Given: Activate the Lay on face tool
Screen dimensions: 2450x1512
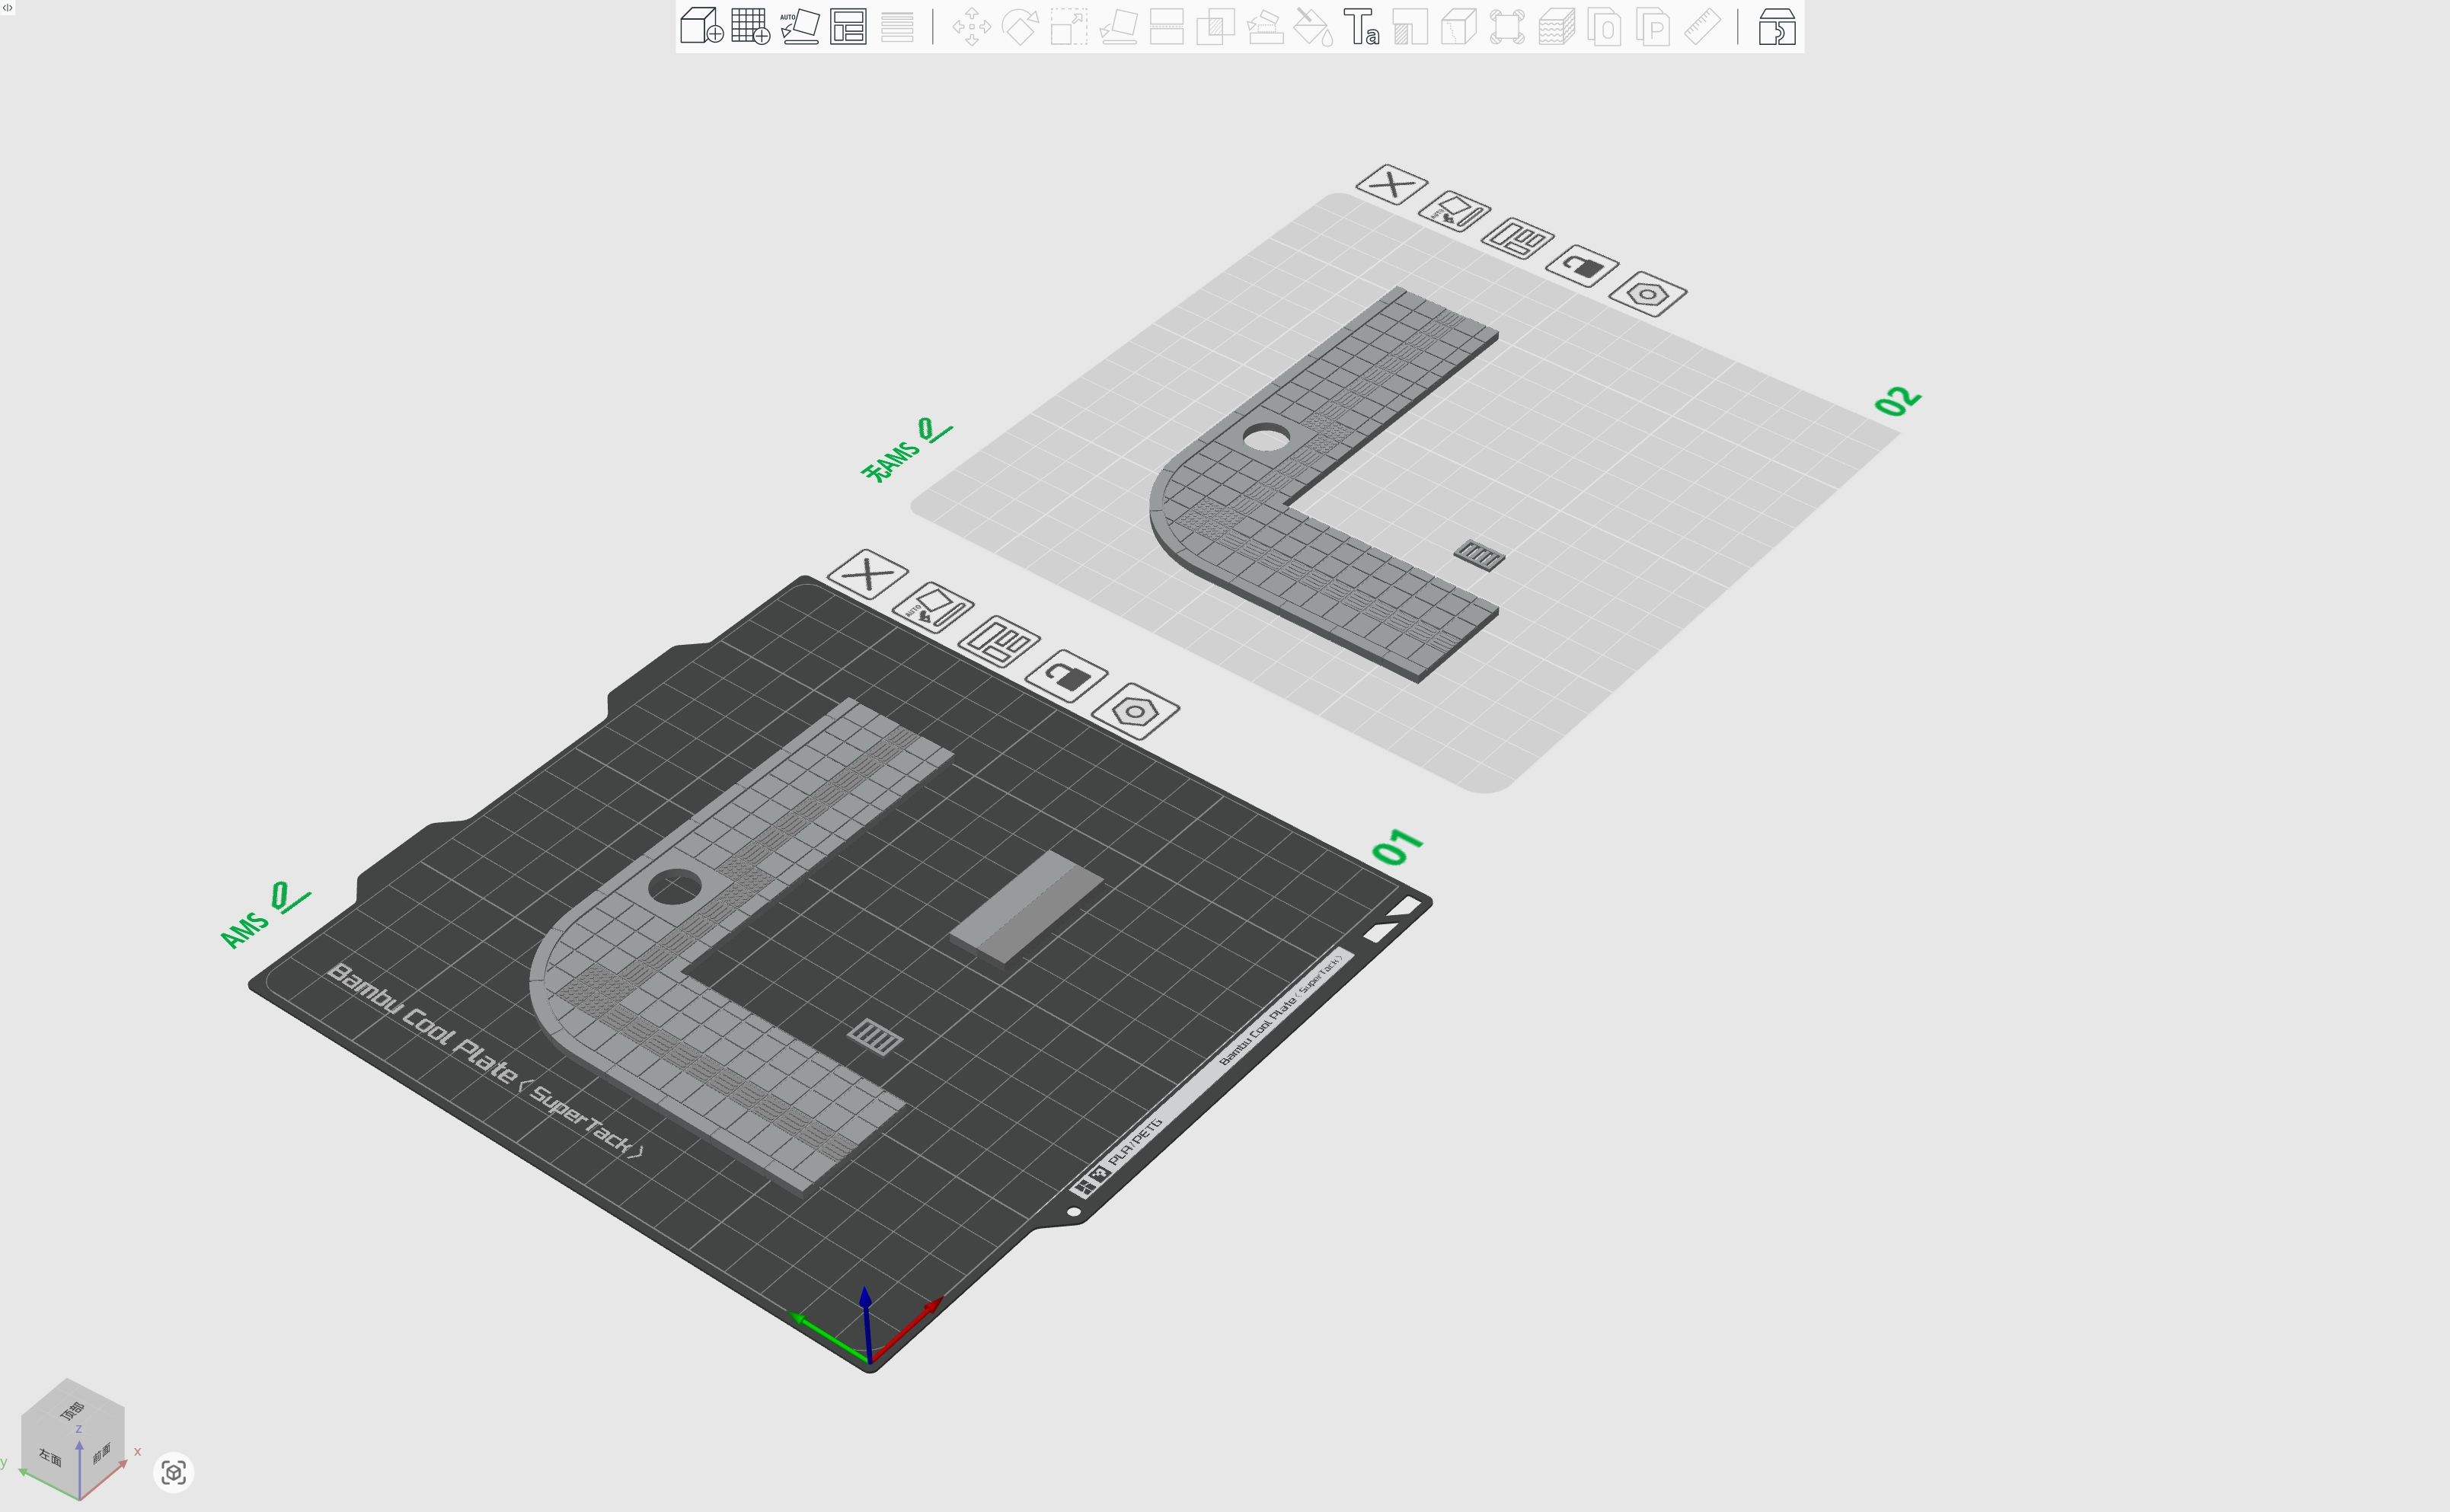Looking at the screenshot, I should 1117,26.
